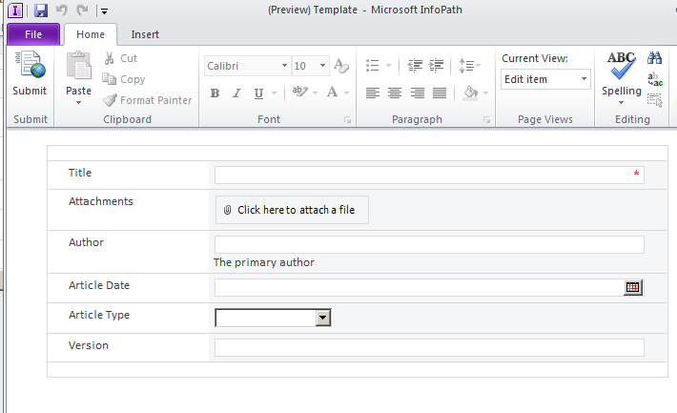Increase the paragraph indent
The width and height of the screenshot is (677, 413).
click(436, 65)
